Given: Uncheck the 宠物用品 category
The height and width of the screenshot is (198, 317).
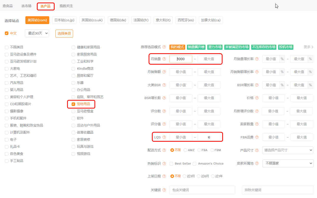Looking at the screenshot, I should (73, 104).
